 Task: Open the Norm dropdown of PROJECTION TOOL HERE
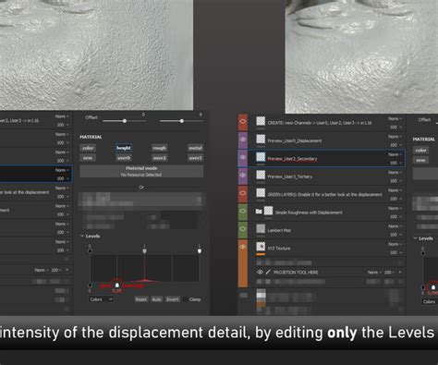374,273
